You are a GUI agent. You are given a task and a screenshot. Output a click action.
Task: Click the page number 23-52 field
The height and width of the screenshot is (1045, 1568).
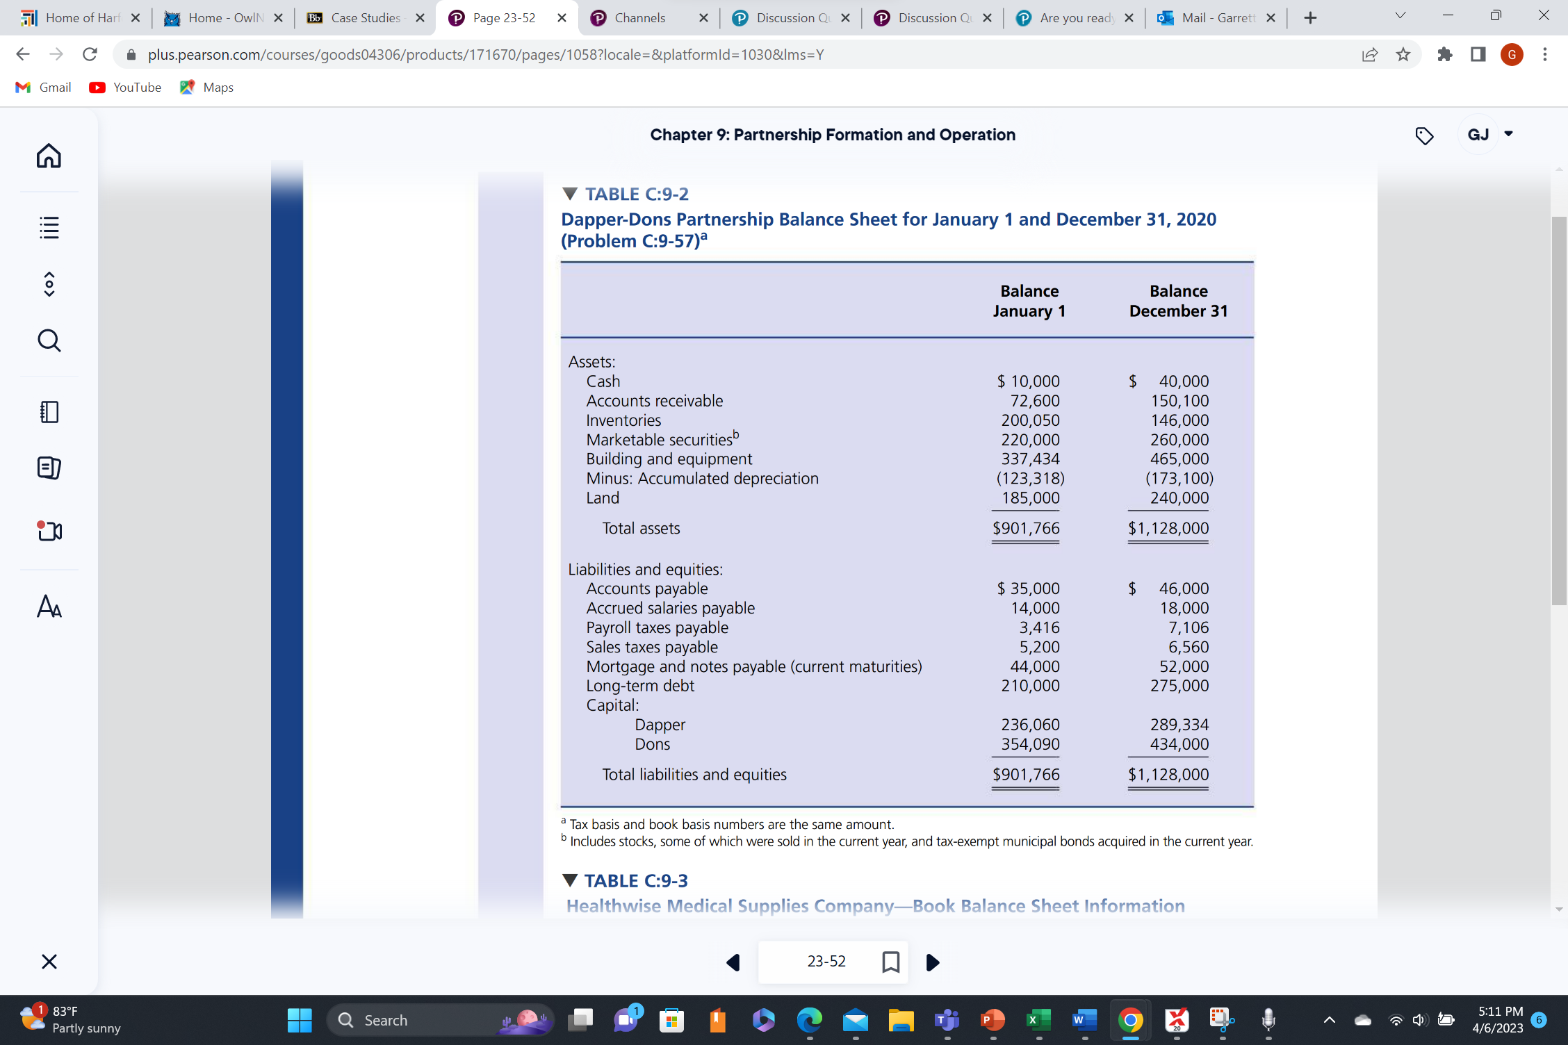click(826, 962)
